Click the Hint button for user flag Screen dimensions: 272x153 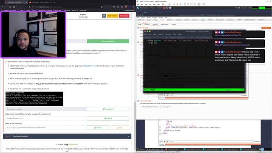[x=119, y=127]
